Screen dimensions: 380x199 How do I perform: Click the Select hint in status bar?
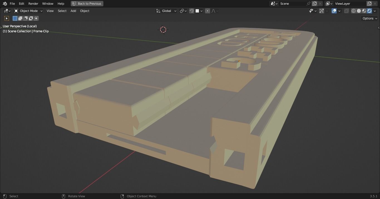(x=14, y=196)
